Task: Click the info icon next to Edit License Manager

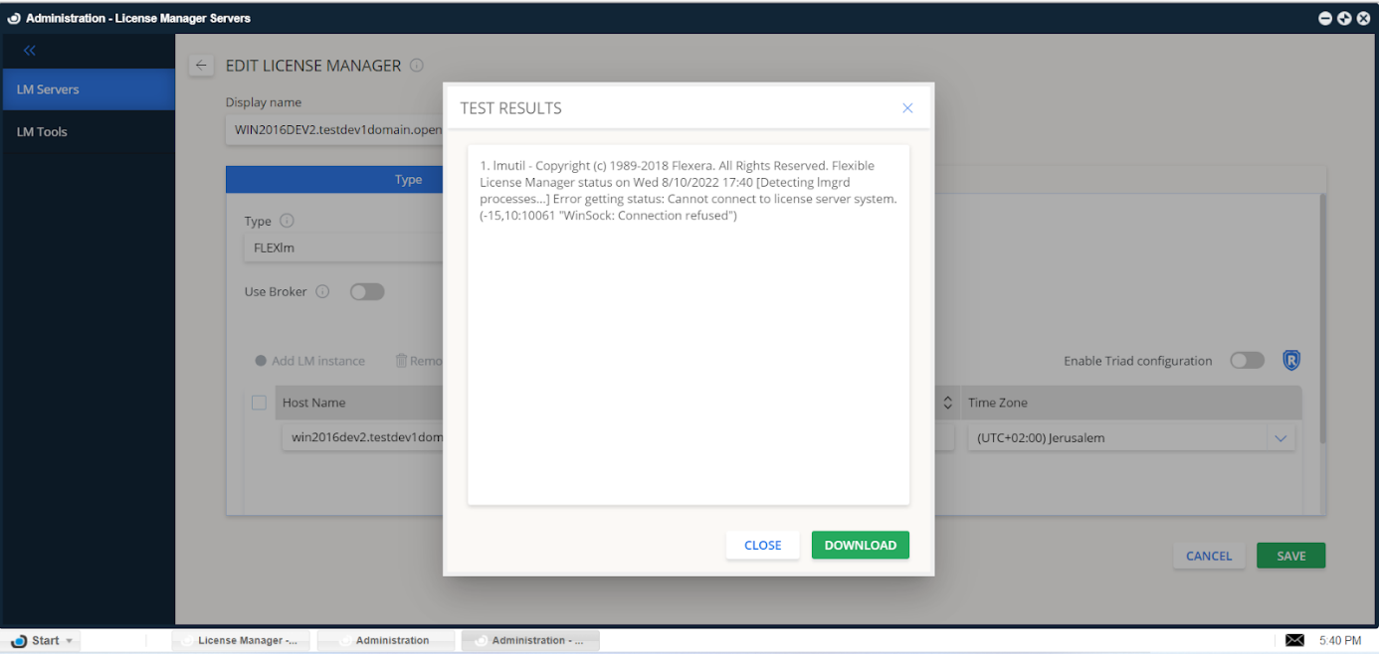Action: pos(417,66)
